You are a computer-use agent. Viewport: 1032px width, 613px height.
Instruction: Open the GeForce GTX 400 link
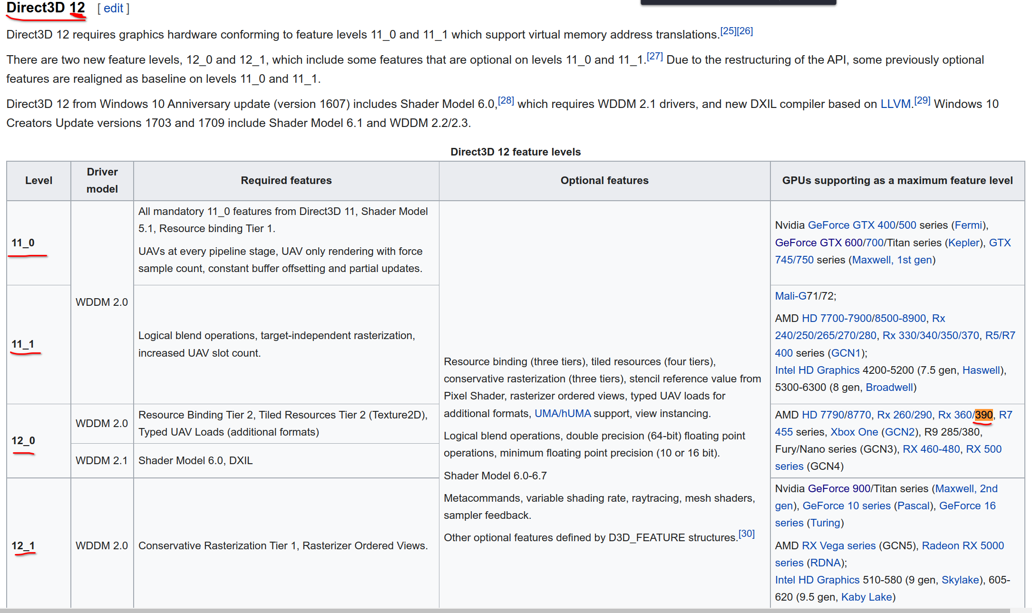(x=852, y=225)
